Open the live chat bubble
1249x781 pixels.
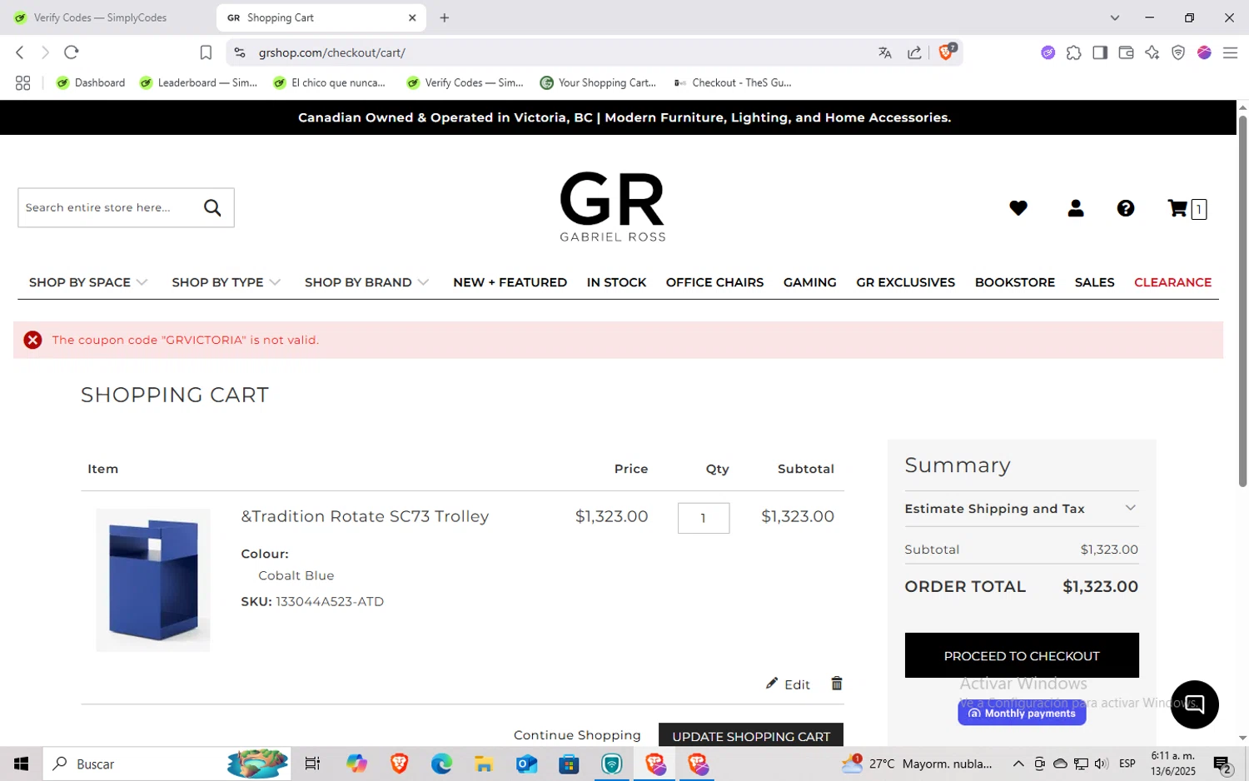1194,704
